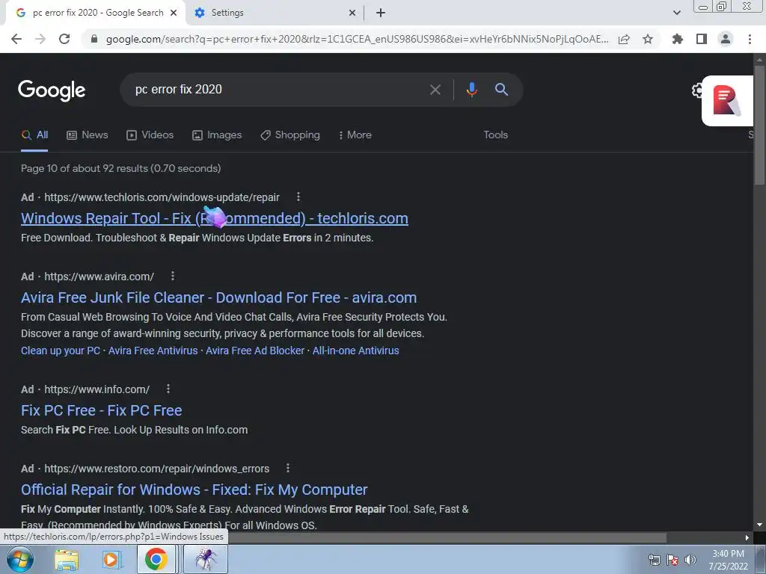
Task: Select the pc error fix Google tab
Action: [x=95, y=13]
